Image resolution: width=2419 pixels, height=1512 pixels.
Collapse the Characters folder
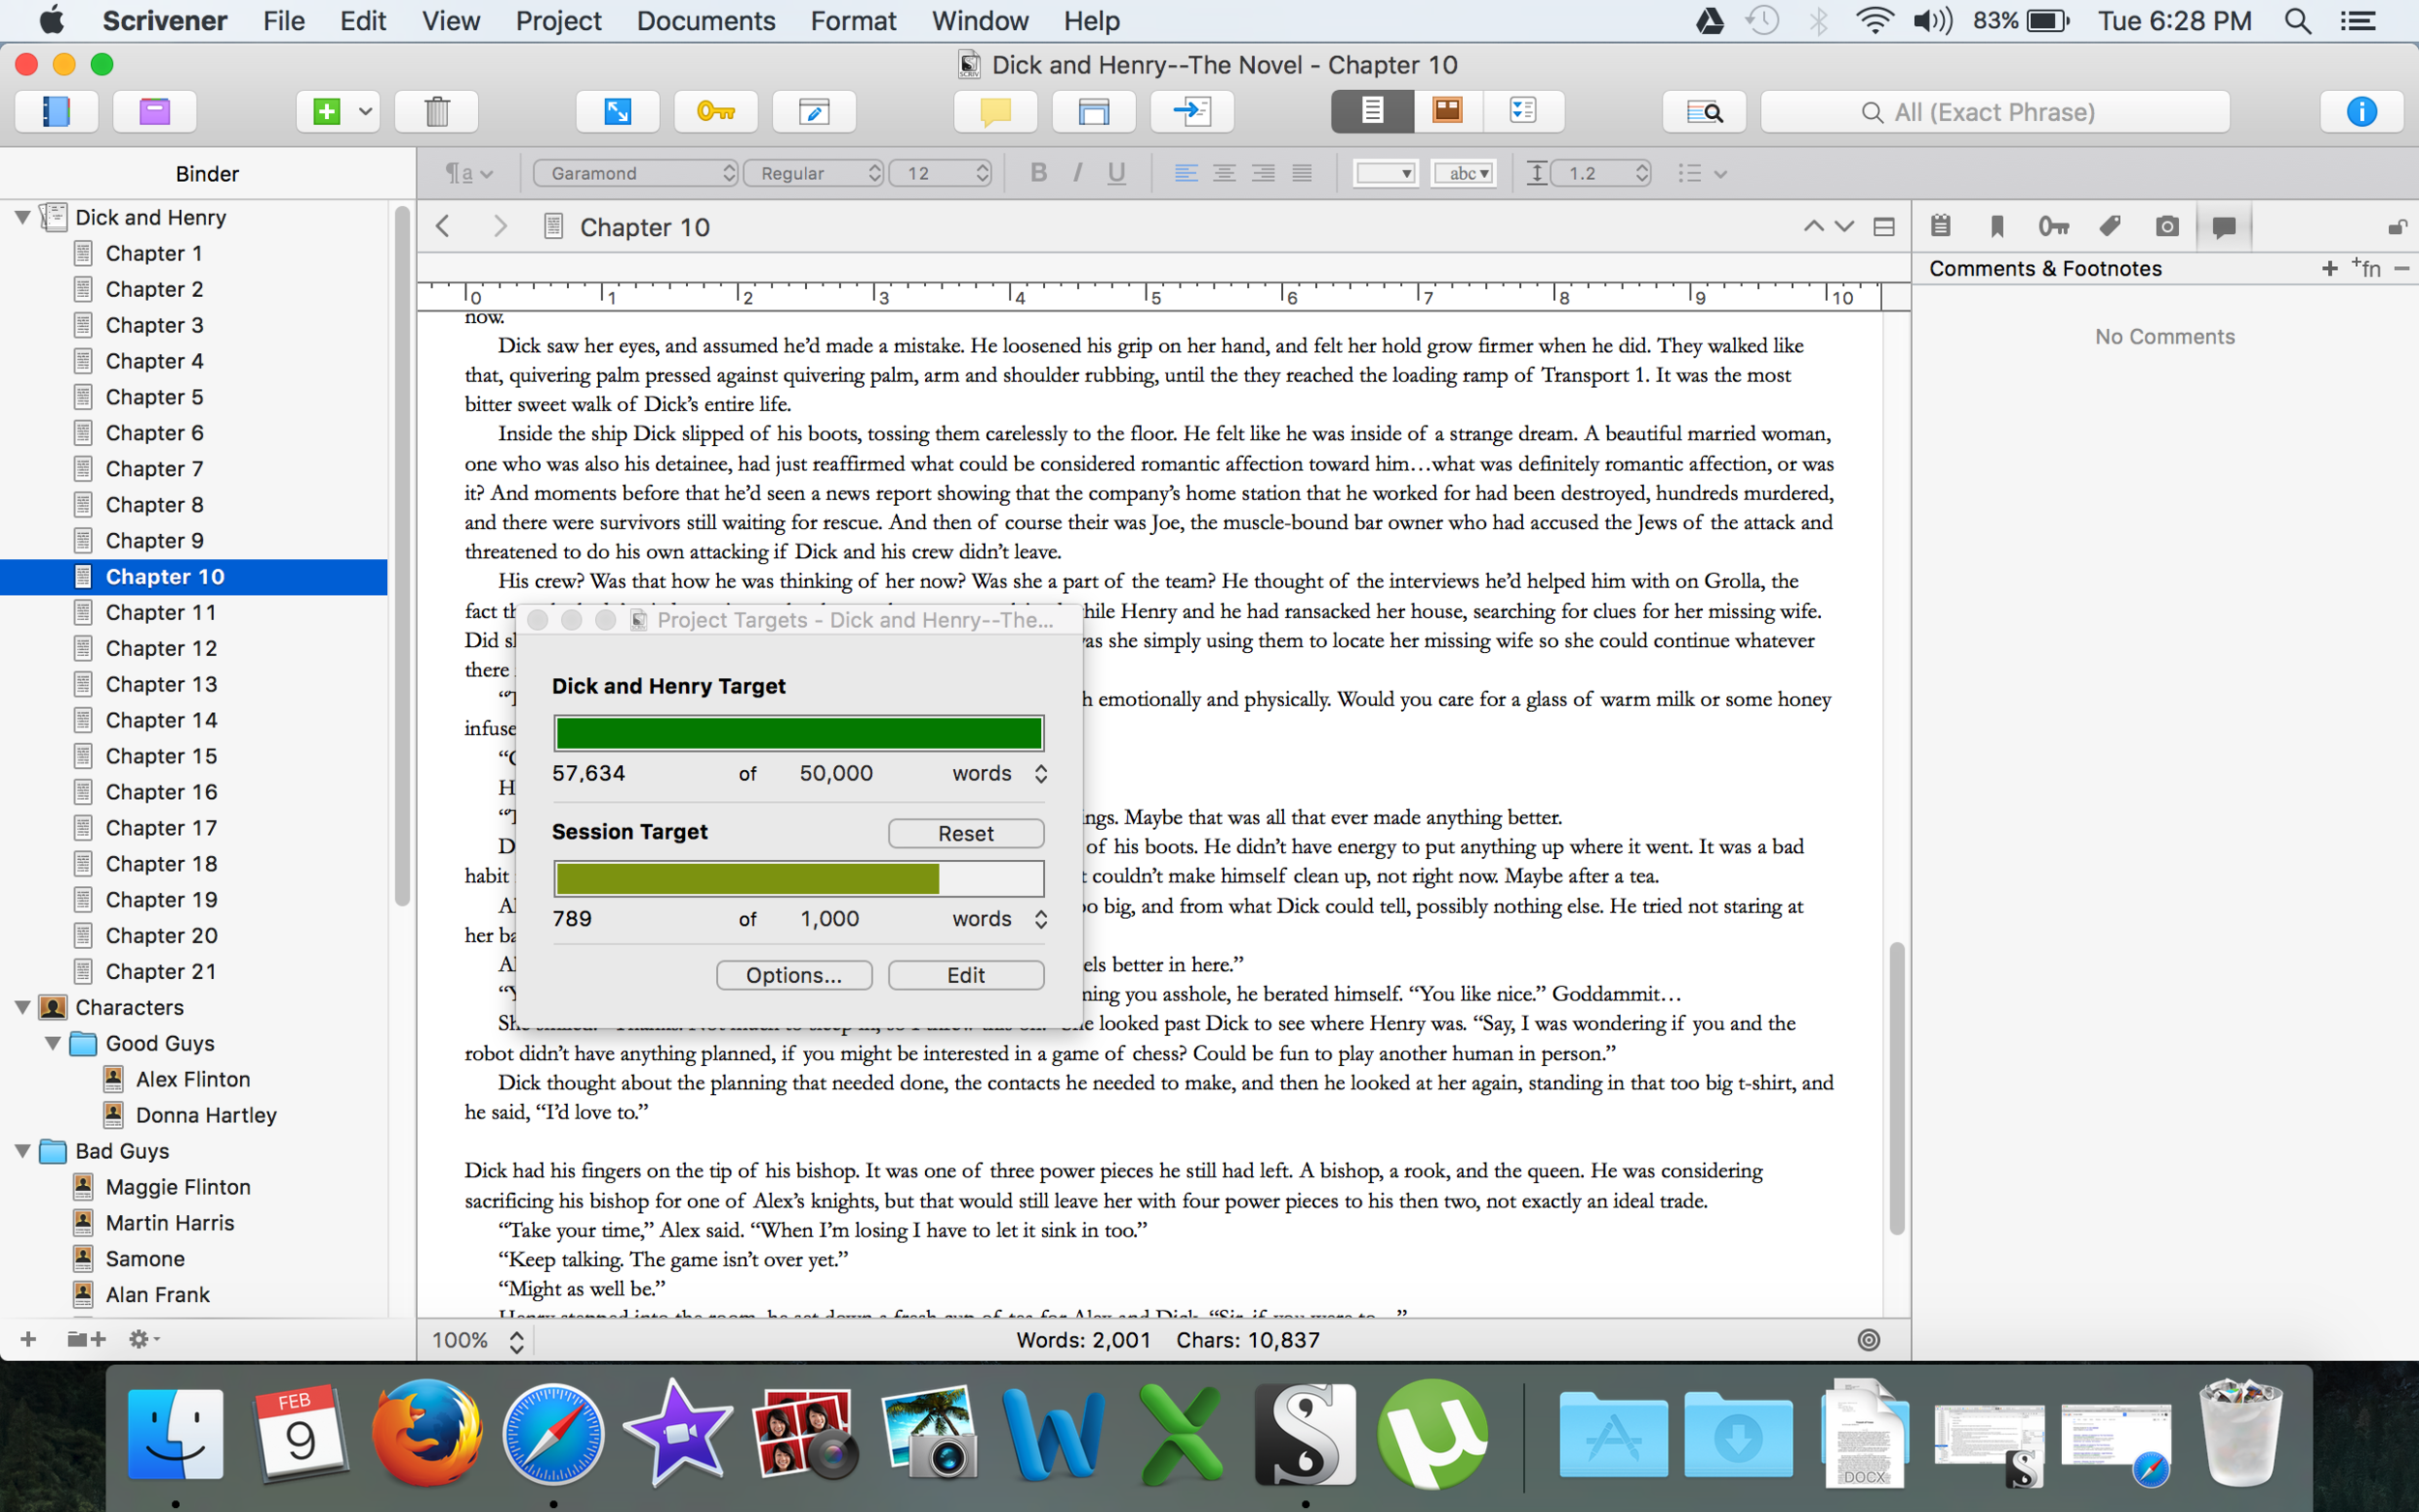[22, 1007]
